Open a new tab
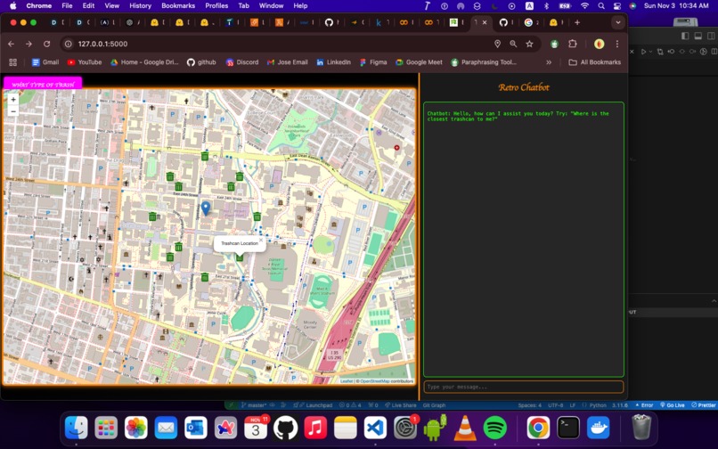Screen dimensions: 718x449 click(x=577, y=22)
